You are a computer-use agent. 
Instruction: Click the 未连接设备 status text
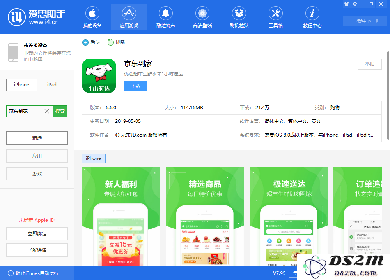click(x=35, y=45)
